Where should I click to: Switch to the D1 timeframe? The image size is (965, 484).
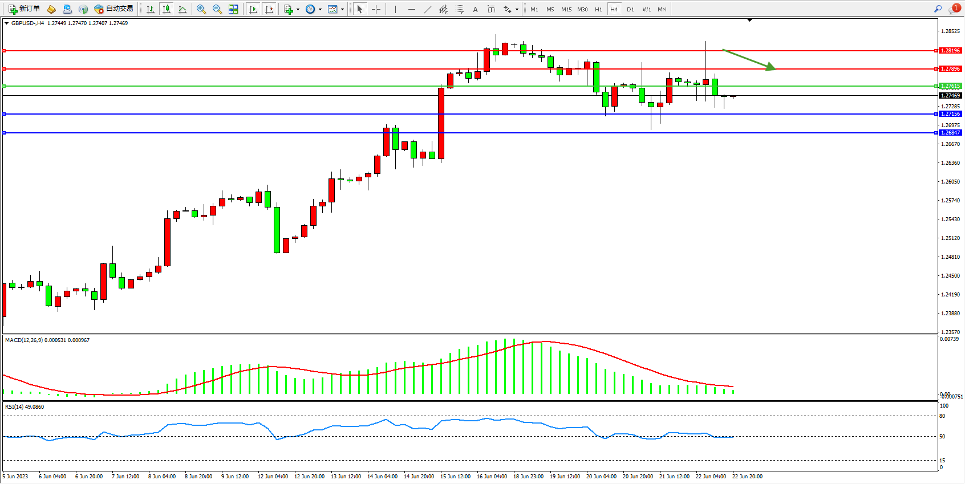[x=630, y=9]
